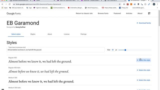Screen dimensions: 160x90
Task: Switch to the License tab
Action: pos(67,34)
